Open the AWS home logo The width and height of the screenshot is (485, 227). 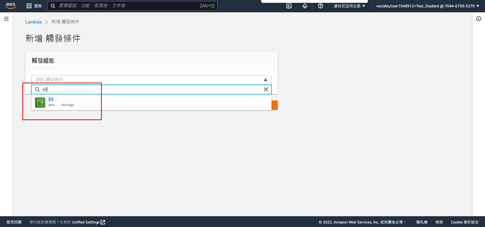pos(11,6)
